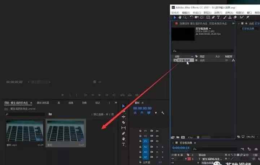The height and width of the screenshot is (165, 260).
Task: Toggle V1 track output eye icon
Action: click(x=157, y=141)
